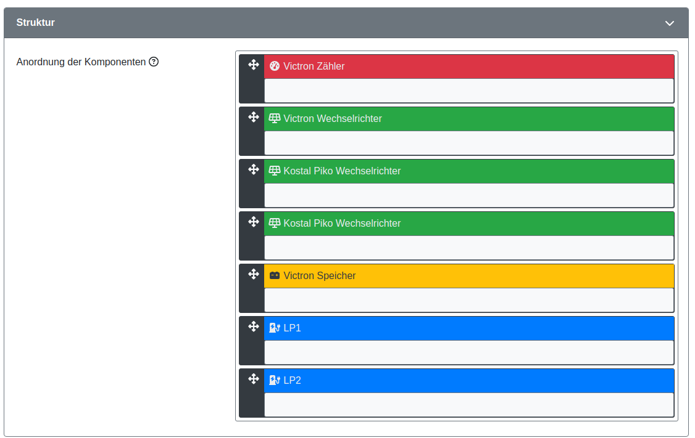This screenshot has height=438, width=695.
Task: Grab move handle of Victron Zähler
Action: [x=254, y=65]
